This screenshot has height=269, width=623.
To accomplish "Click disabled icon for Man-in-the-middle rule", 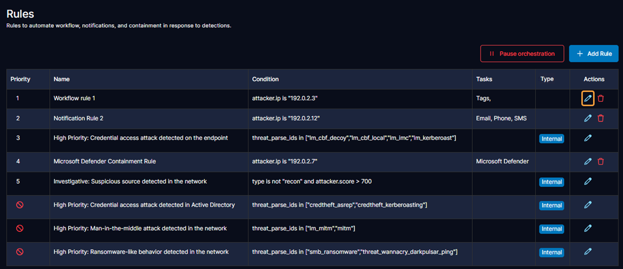I will pyautogui.click(x=20, y=228).
